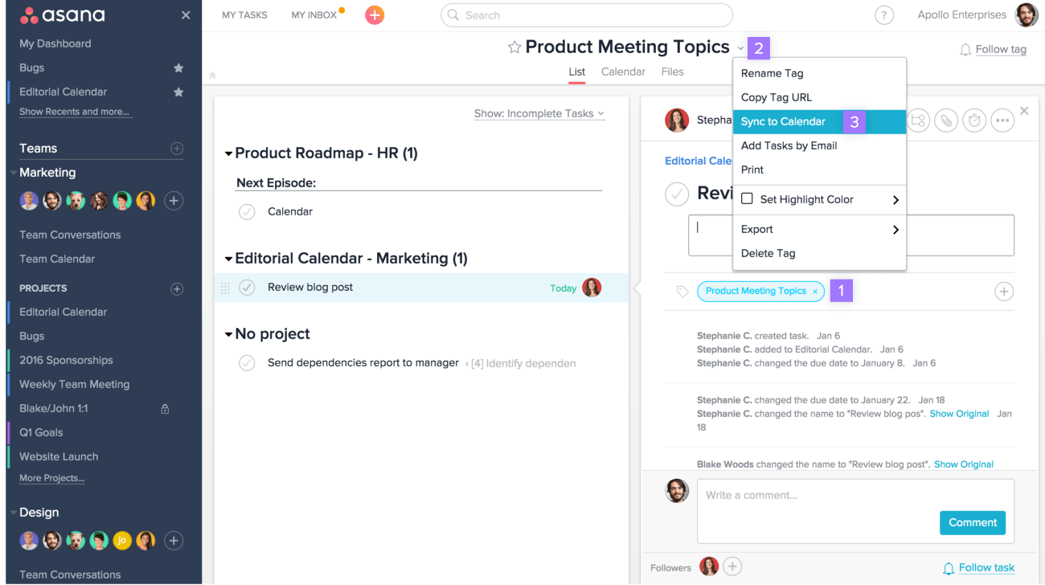Open the more actions ellipsis icon
The height and width of the screenshot is (585, 1045).
[1002, 121]
